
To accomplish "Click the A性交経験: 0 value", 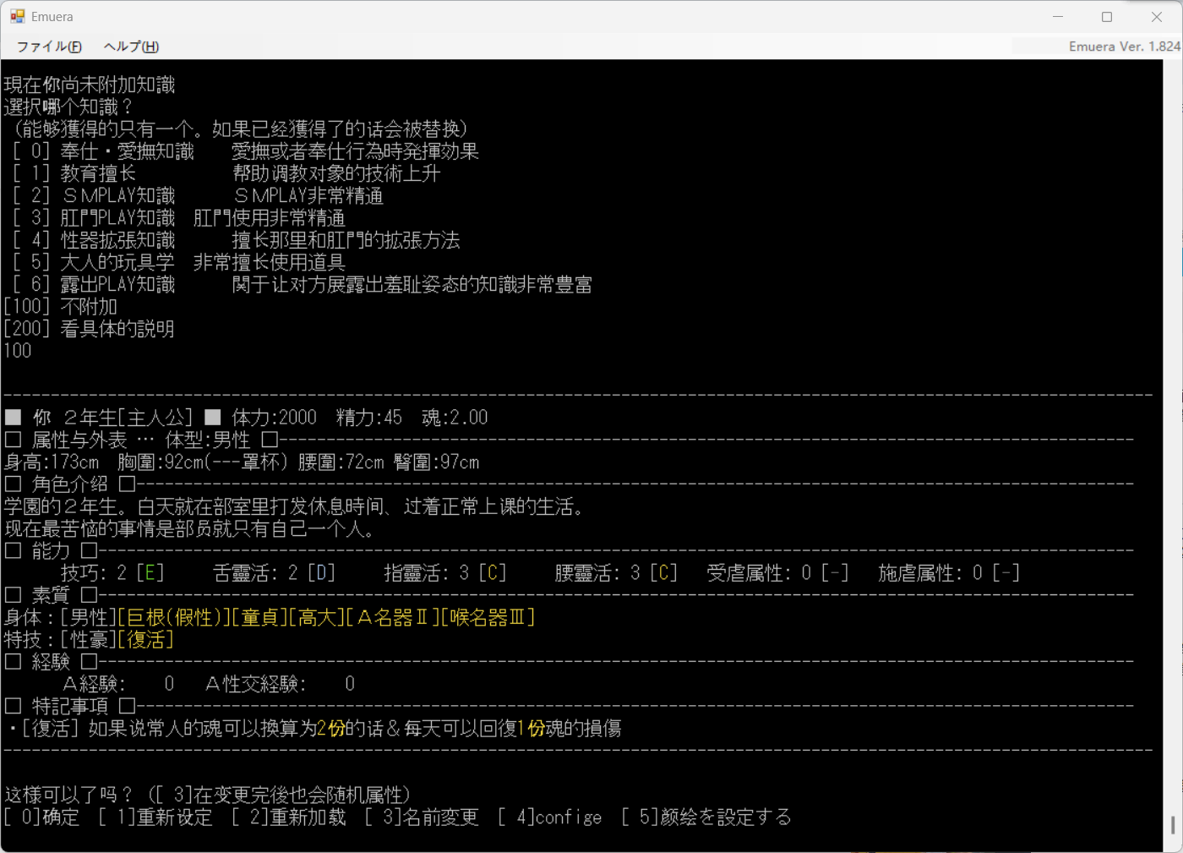I will coord(280,684).
